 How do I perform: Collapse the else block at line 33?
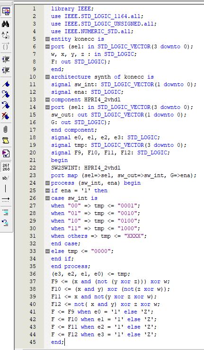coord(47,251)
